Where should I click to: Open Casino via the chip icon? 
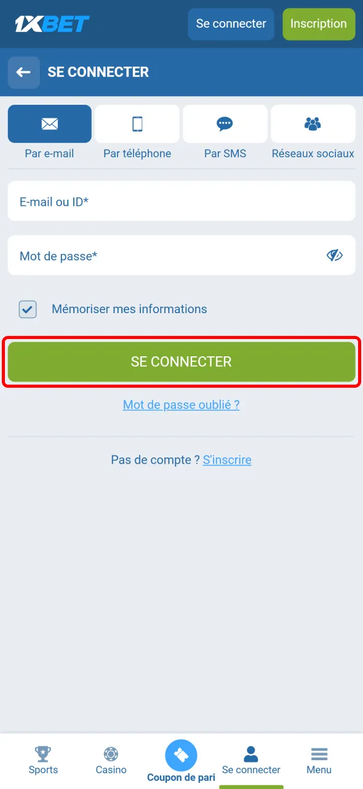[x=111, y=753]
